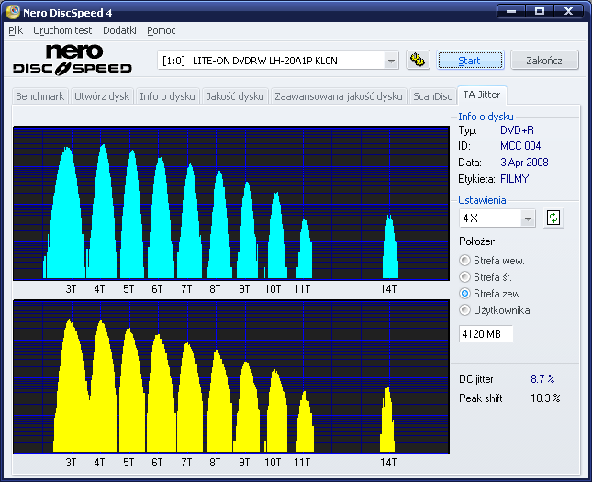Image resolution: width=592 pixels, height=482 pixels.
Task: Open the Uruchom test menu
Action: (62, 30)
